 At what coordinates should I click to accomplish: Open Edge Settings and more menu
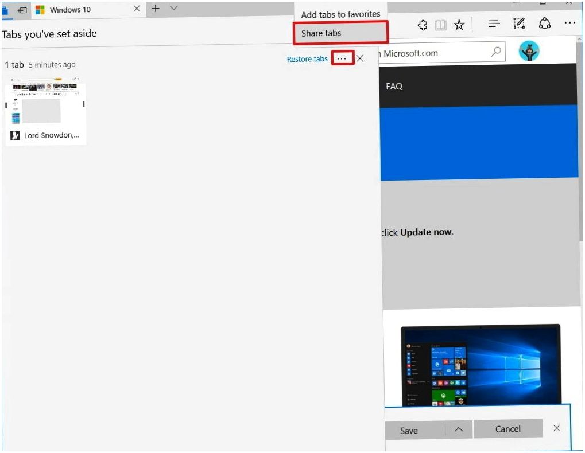click(569, 23)
